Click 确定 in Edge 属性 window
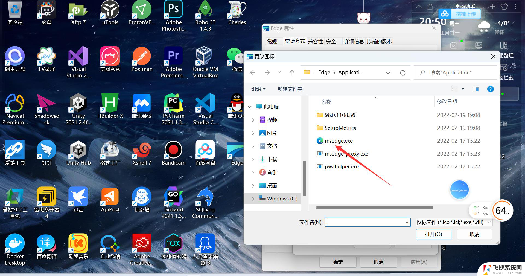 tap(338, 262)
